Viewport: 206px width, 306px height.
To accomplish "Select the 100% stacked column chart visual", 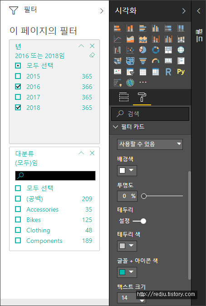I will (181, 28).
